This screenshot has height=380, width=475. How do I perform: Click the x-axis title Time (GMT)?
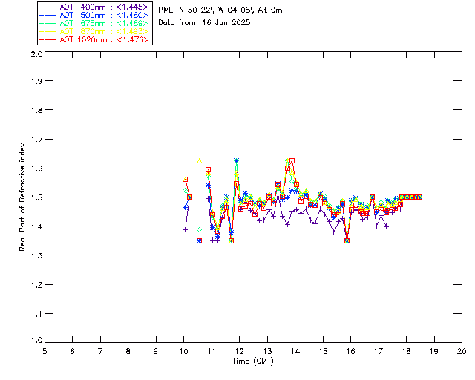[x=252, y=361]
